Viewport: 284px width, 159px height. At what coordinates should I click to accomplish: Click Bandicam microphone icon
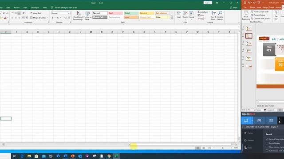(x=280, y=122)
